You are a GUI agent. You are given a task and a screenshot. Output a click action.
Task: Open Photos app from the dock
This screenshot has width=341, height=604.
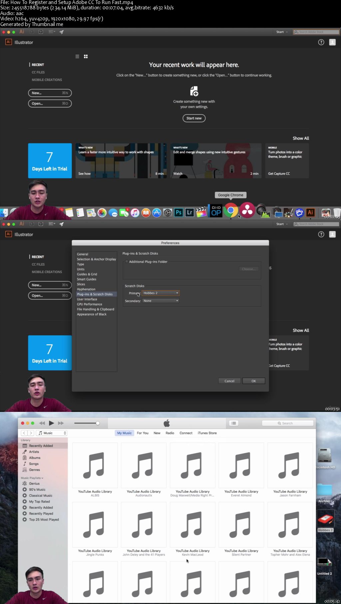[x=102, y=213]
